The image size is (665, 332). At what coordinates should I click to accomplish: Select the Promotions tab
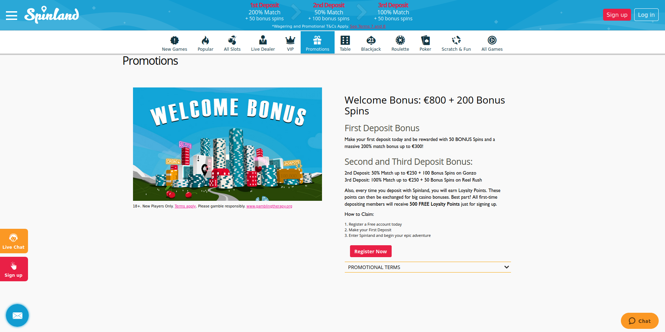317,43
